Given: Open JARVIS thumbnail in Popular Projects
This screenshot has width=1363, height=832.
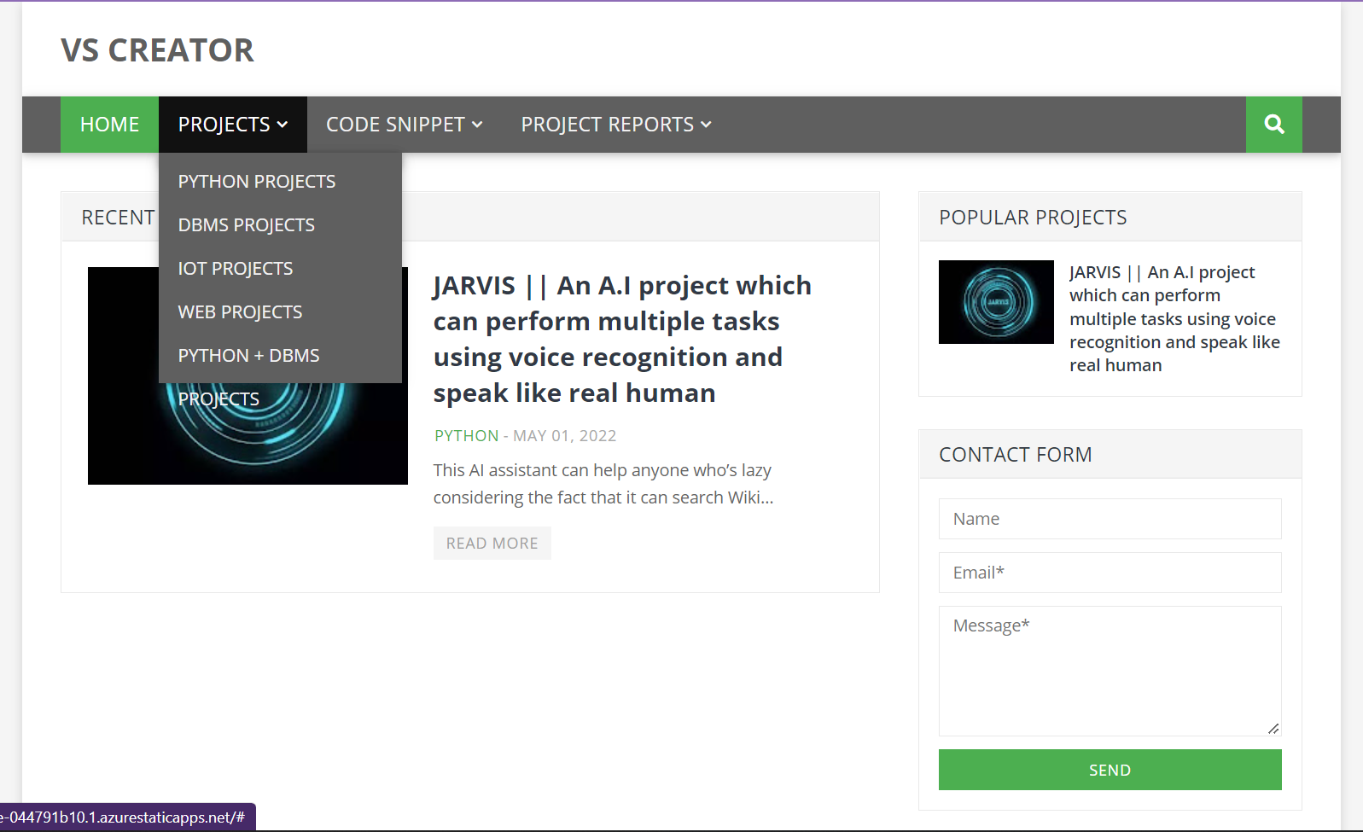Looking at the screenshot, I should pyautogui.click(x=996, y=302).
